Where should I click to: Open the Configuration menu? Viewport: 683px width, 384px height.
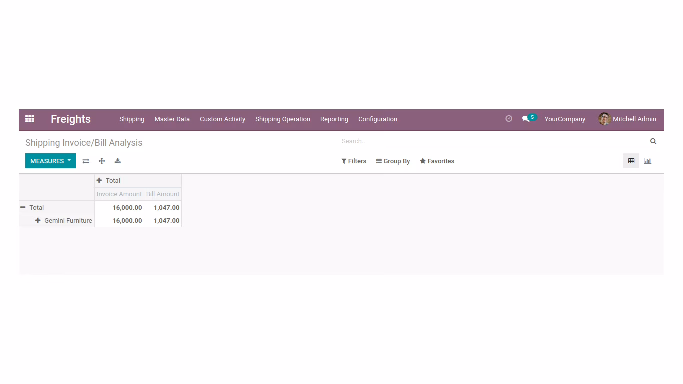pos(378,119)
